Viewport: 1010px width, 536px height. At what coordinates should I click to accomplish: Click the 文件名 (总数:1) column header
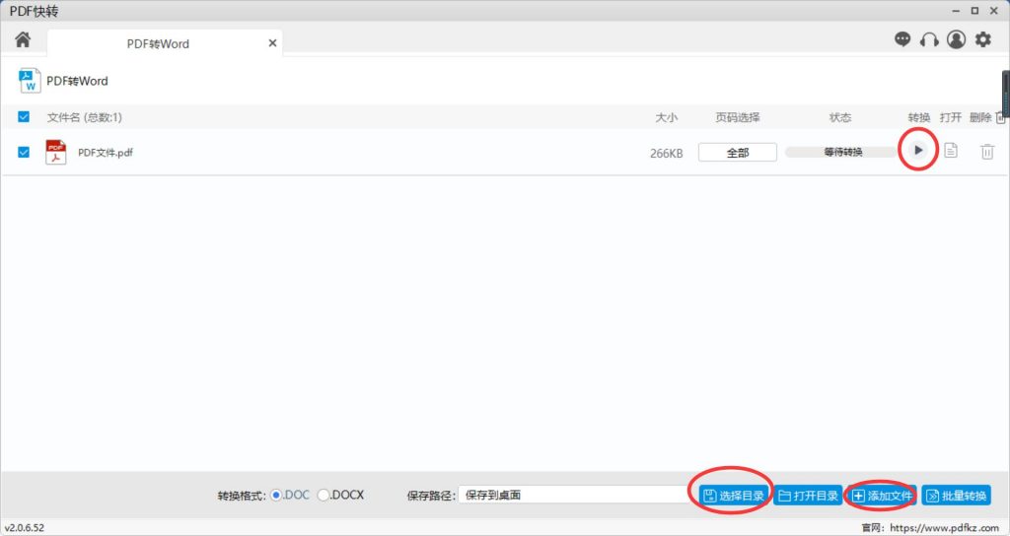tap(85, 117)
